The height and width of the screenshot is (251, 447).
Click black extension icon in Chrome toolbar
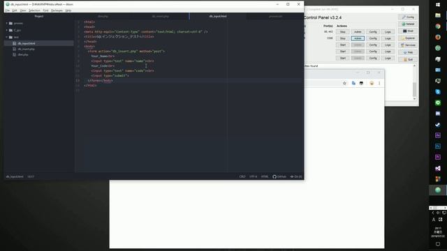click(x=362, y=83)
